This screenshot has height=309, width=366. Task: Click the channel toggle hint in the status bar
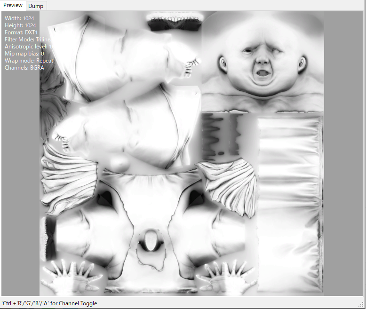click(49, 303)
